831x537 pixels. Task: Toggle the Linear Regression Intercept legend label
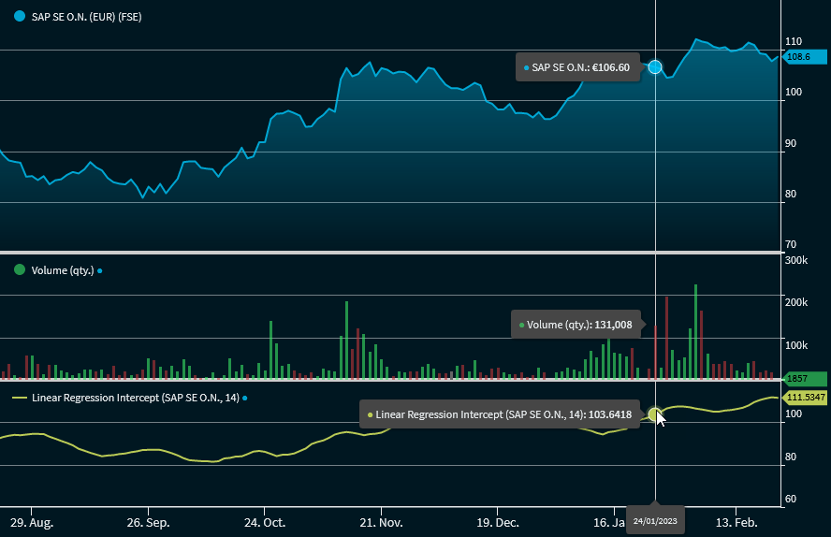[135, 398]
